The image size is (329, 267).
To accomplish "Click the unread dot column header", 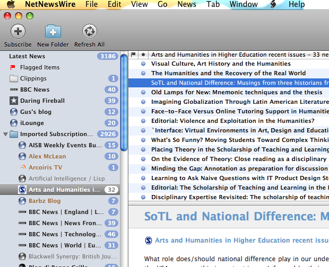I will coord(143,55).
